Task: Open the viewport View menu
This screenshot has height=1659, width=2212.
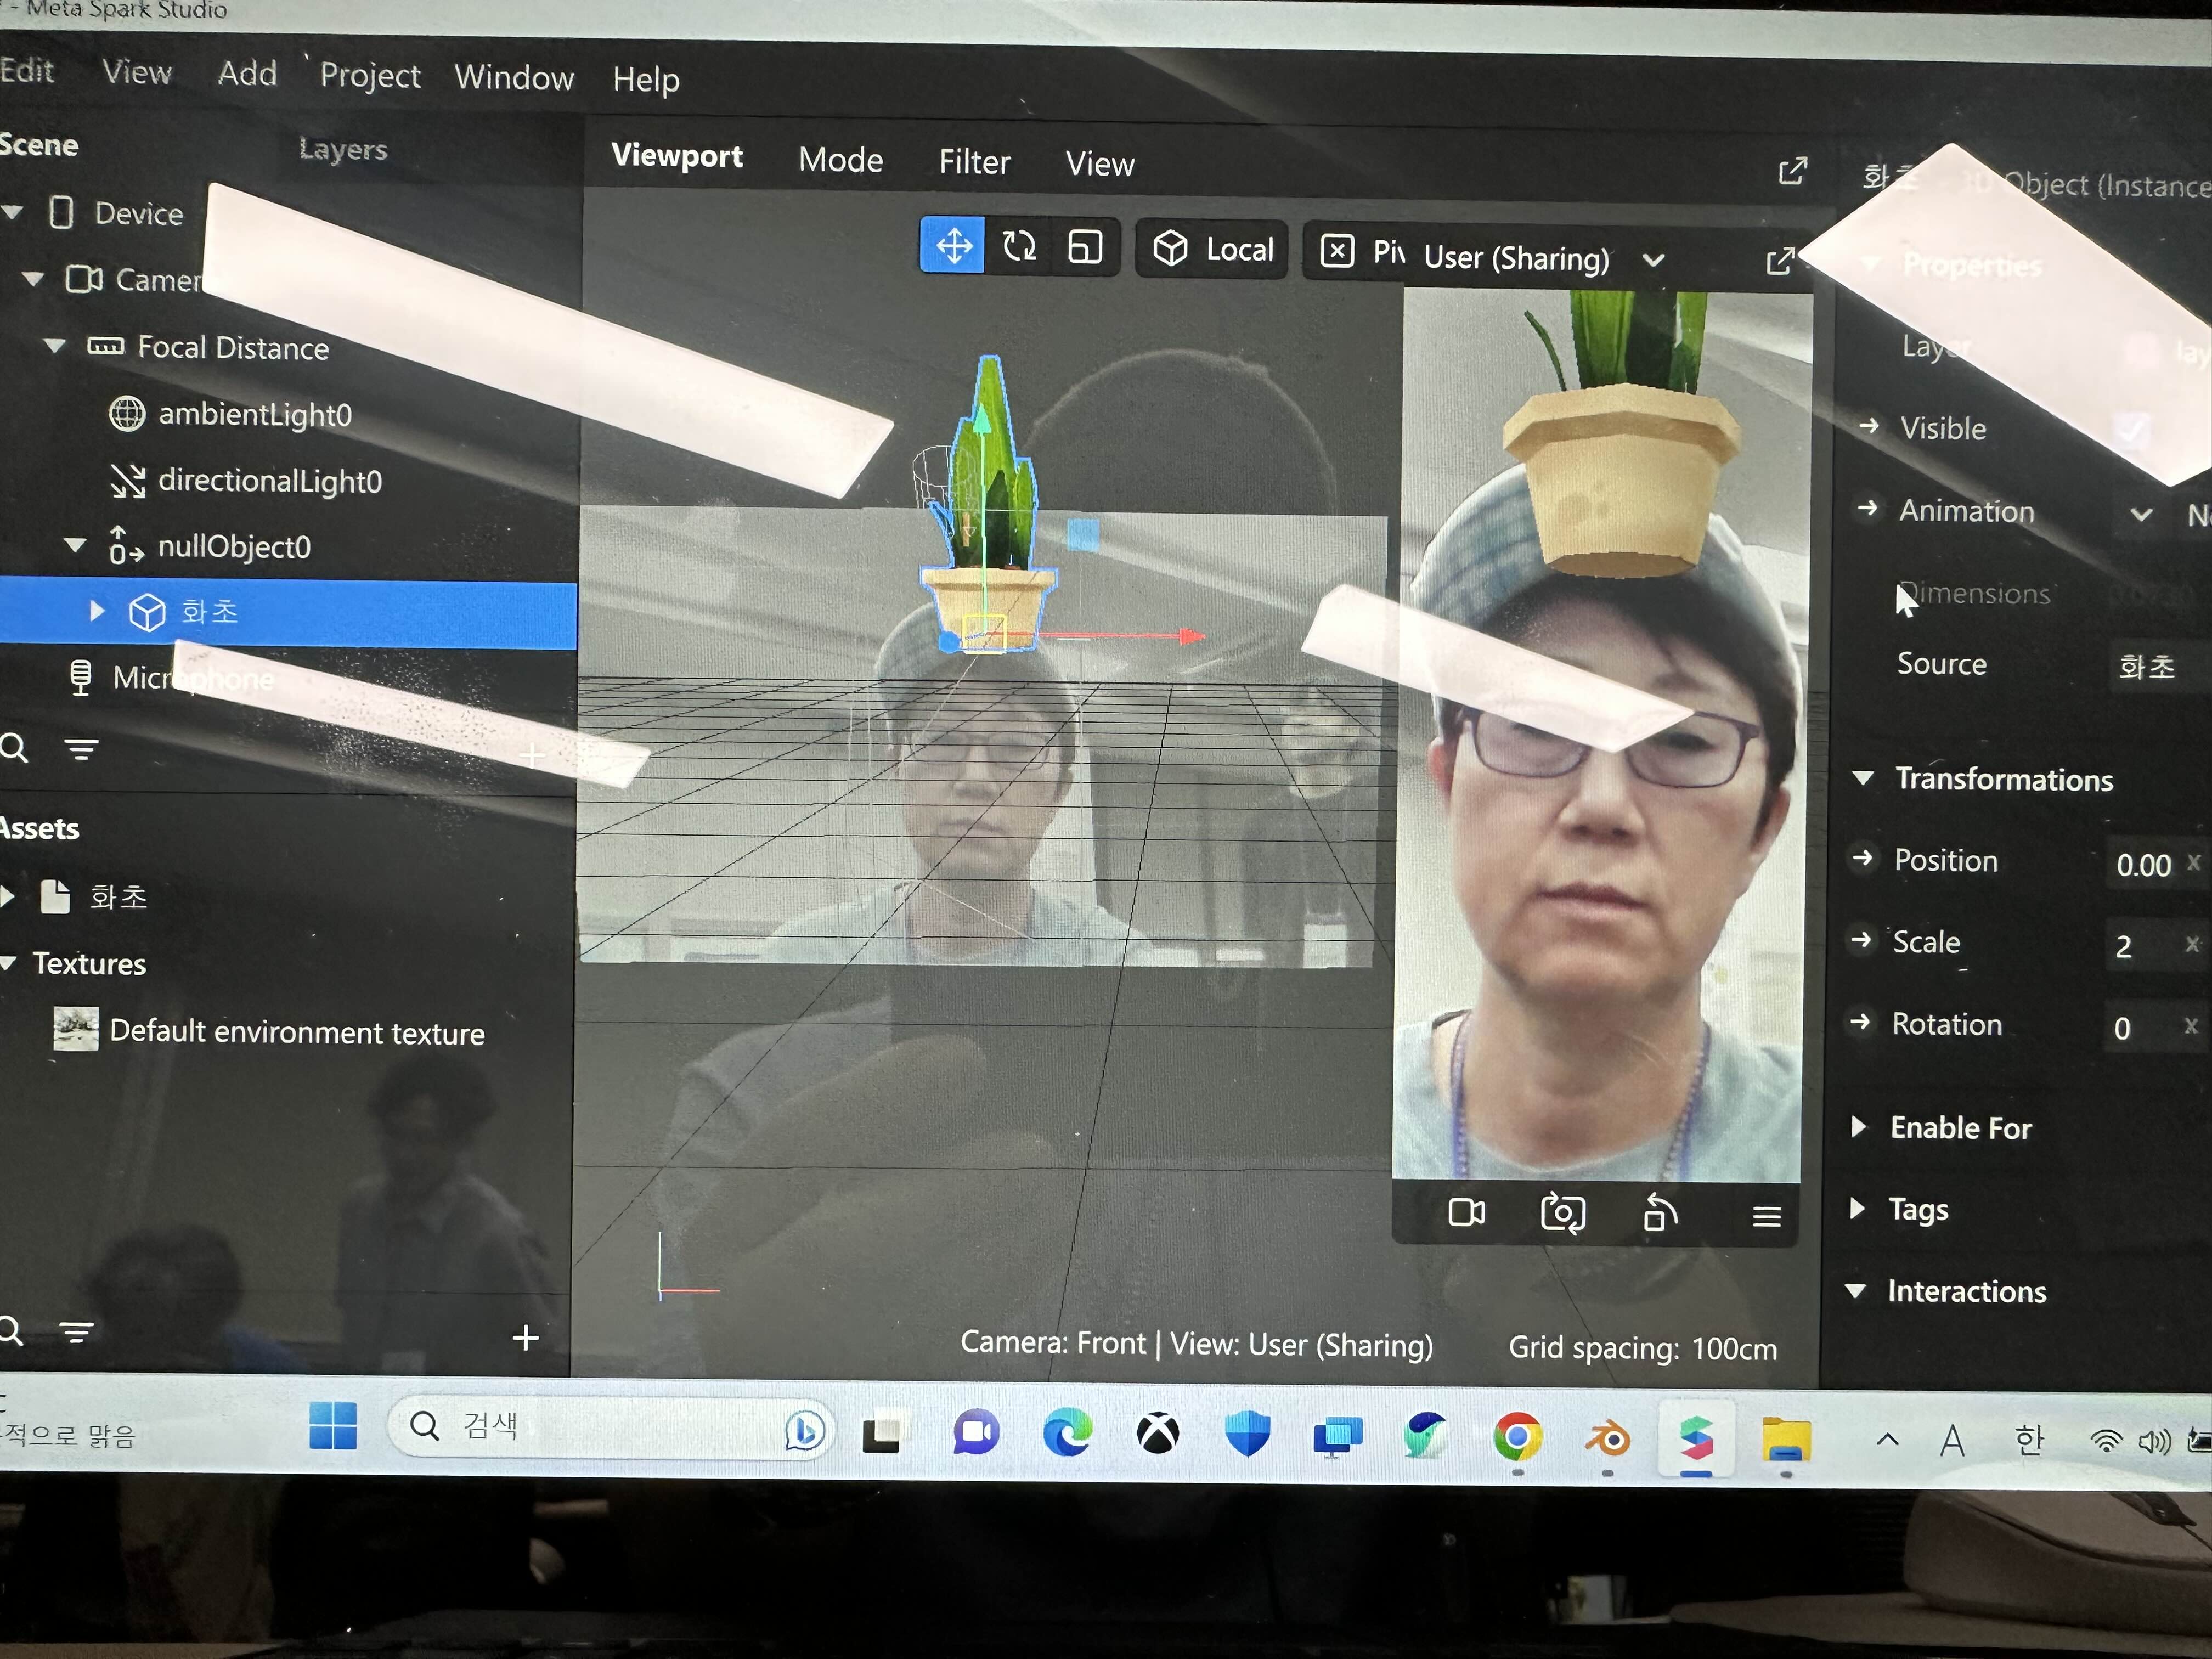Action: pos(1099,164)
